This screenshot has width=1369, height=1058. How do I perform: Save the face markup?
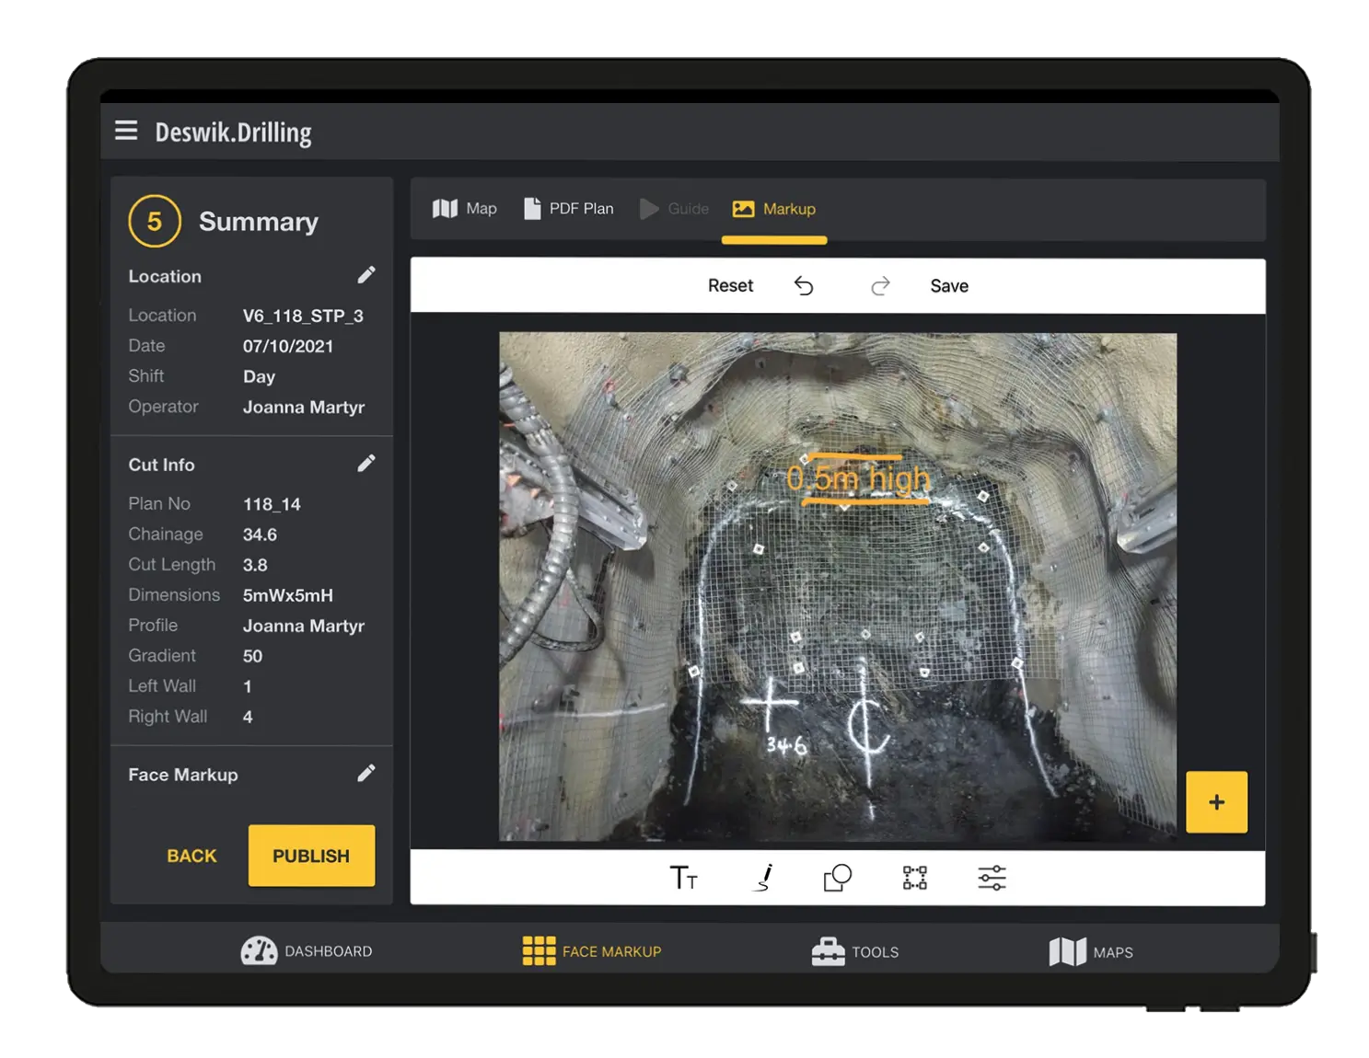(x=949, y=285)
